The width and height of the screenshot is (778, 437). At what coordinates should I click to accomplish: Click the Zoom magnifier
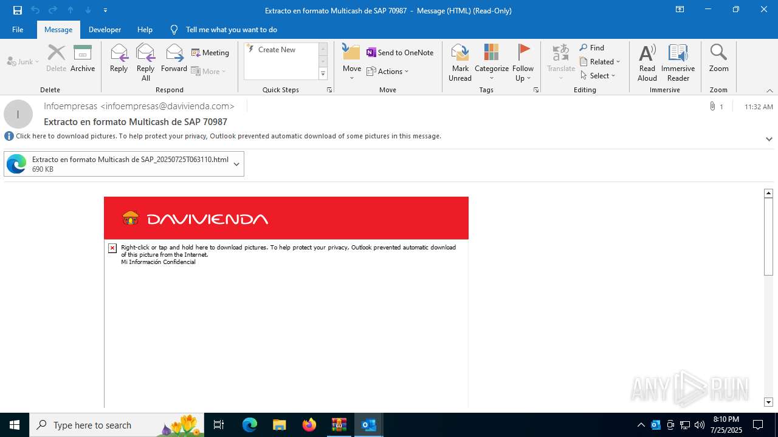[718, 58]
